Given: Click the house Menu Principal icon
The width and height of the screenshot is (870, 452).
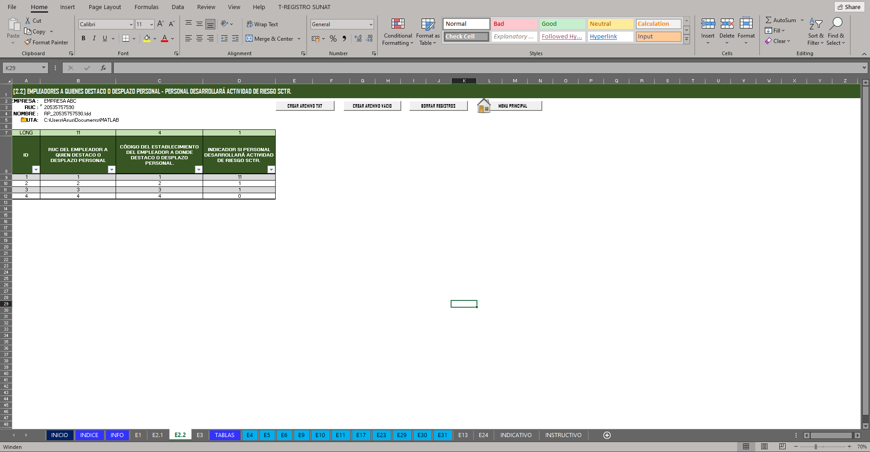Looking at the screenshot, I should (484, 105).
